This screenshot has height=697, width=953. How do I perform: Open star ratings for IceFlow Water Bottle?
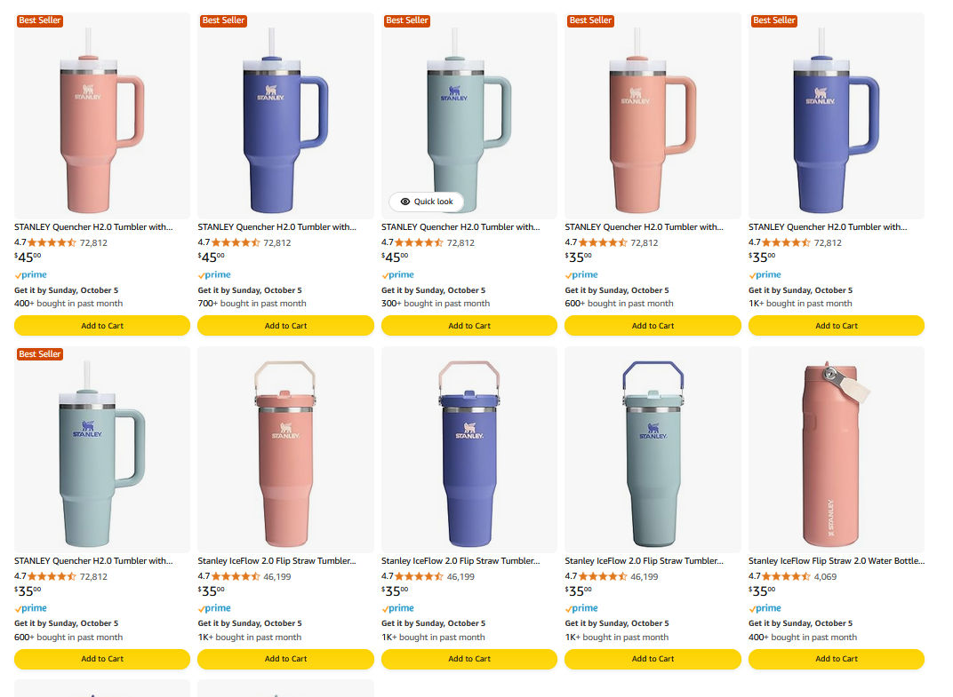(x=781, y=576)
